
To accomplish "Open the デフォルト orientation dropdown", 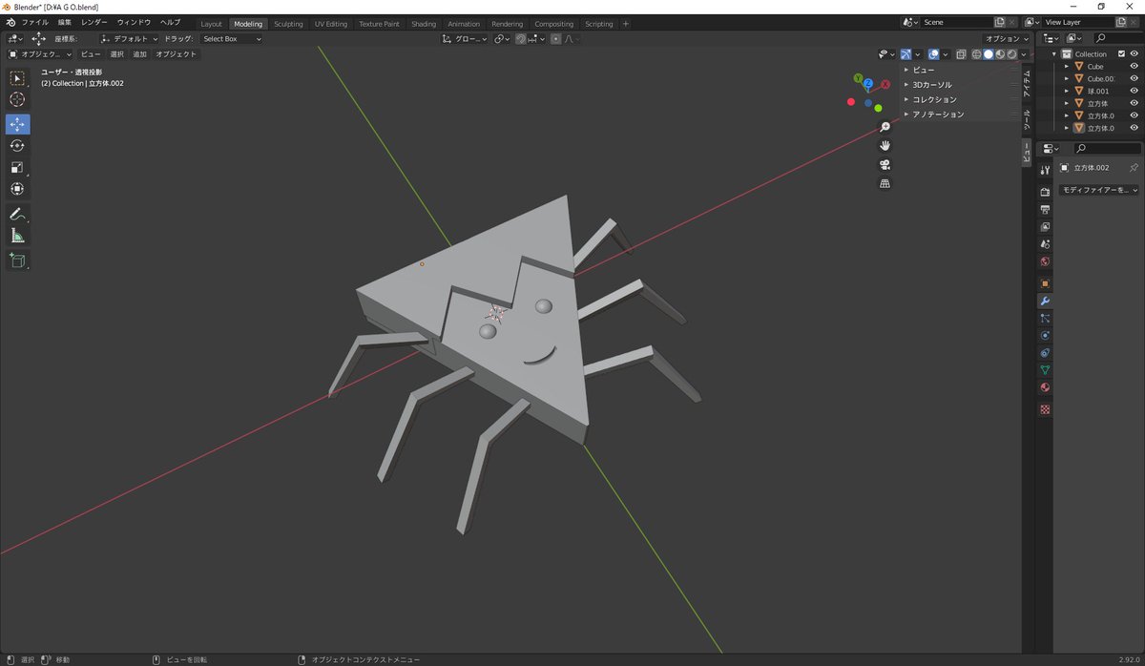I will click(x=130, y=39).
